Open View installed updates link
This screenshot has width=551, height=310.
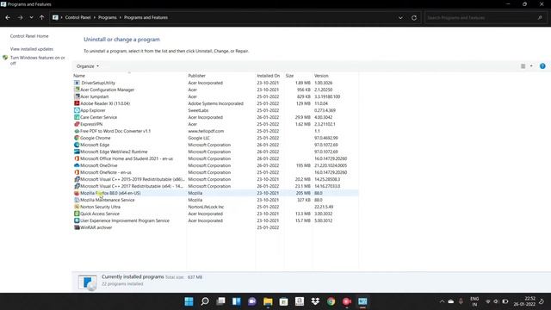click(32, 49)
